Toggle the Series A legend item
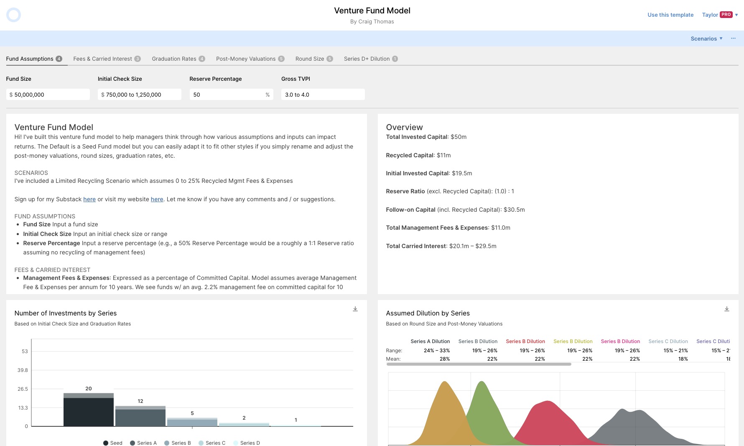 (x=143, y=443)
